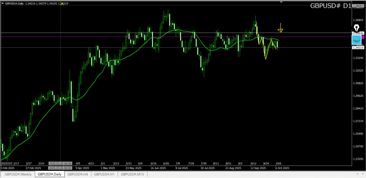Open the GBPUSD#,M15 chart tab
This screenshot has width=366, height=178.
click(132, 174)
